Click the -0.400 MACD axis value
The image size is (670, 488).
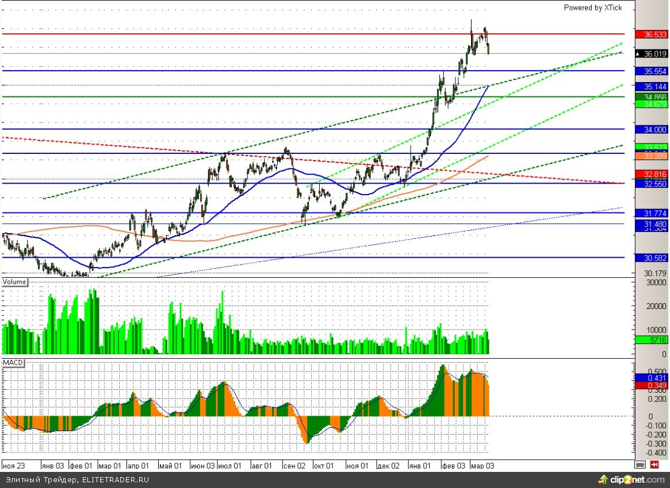654,452
